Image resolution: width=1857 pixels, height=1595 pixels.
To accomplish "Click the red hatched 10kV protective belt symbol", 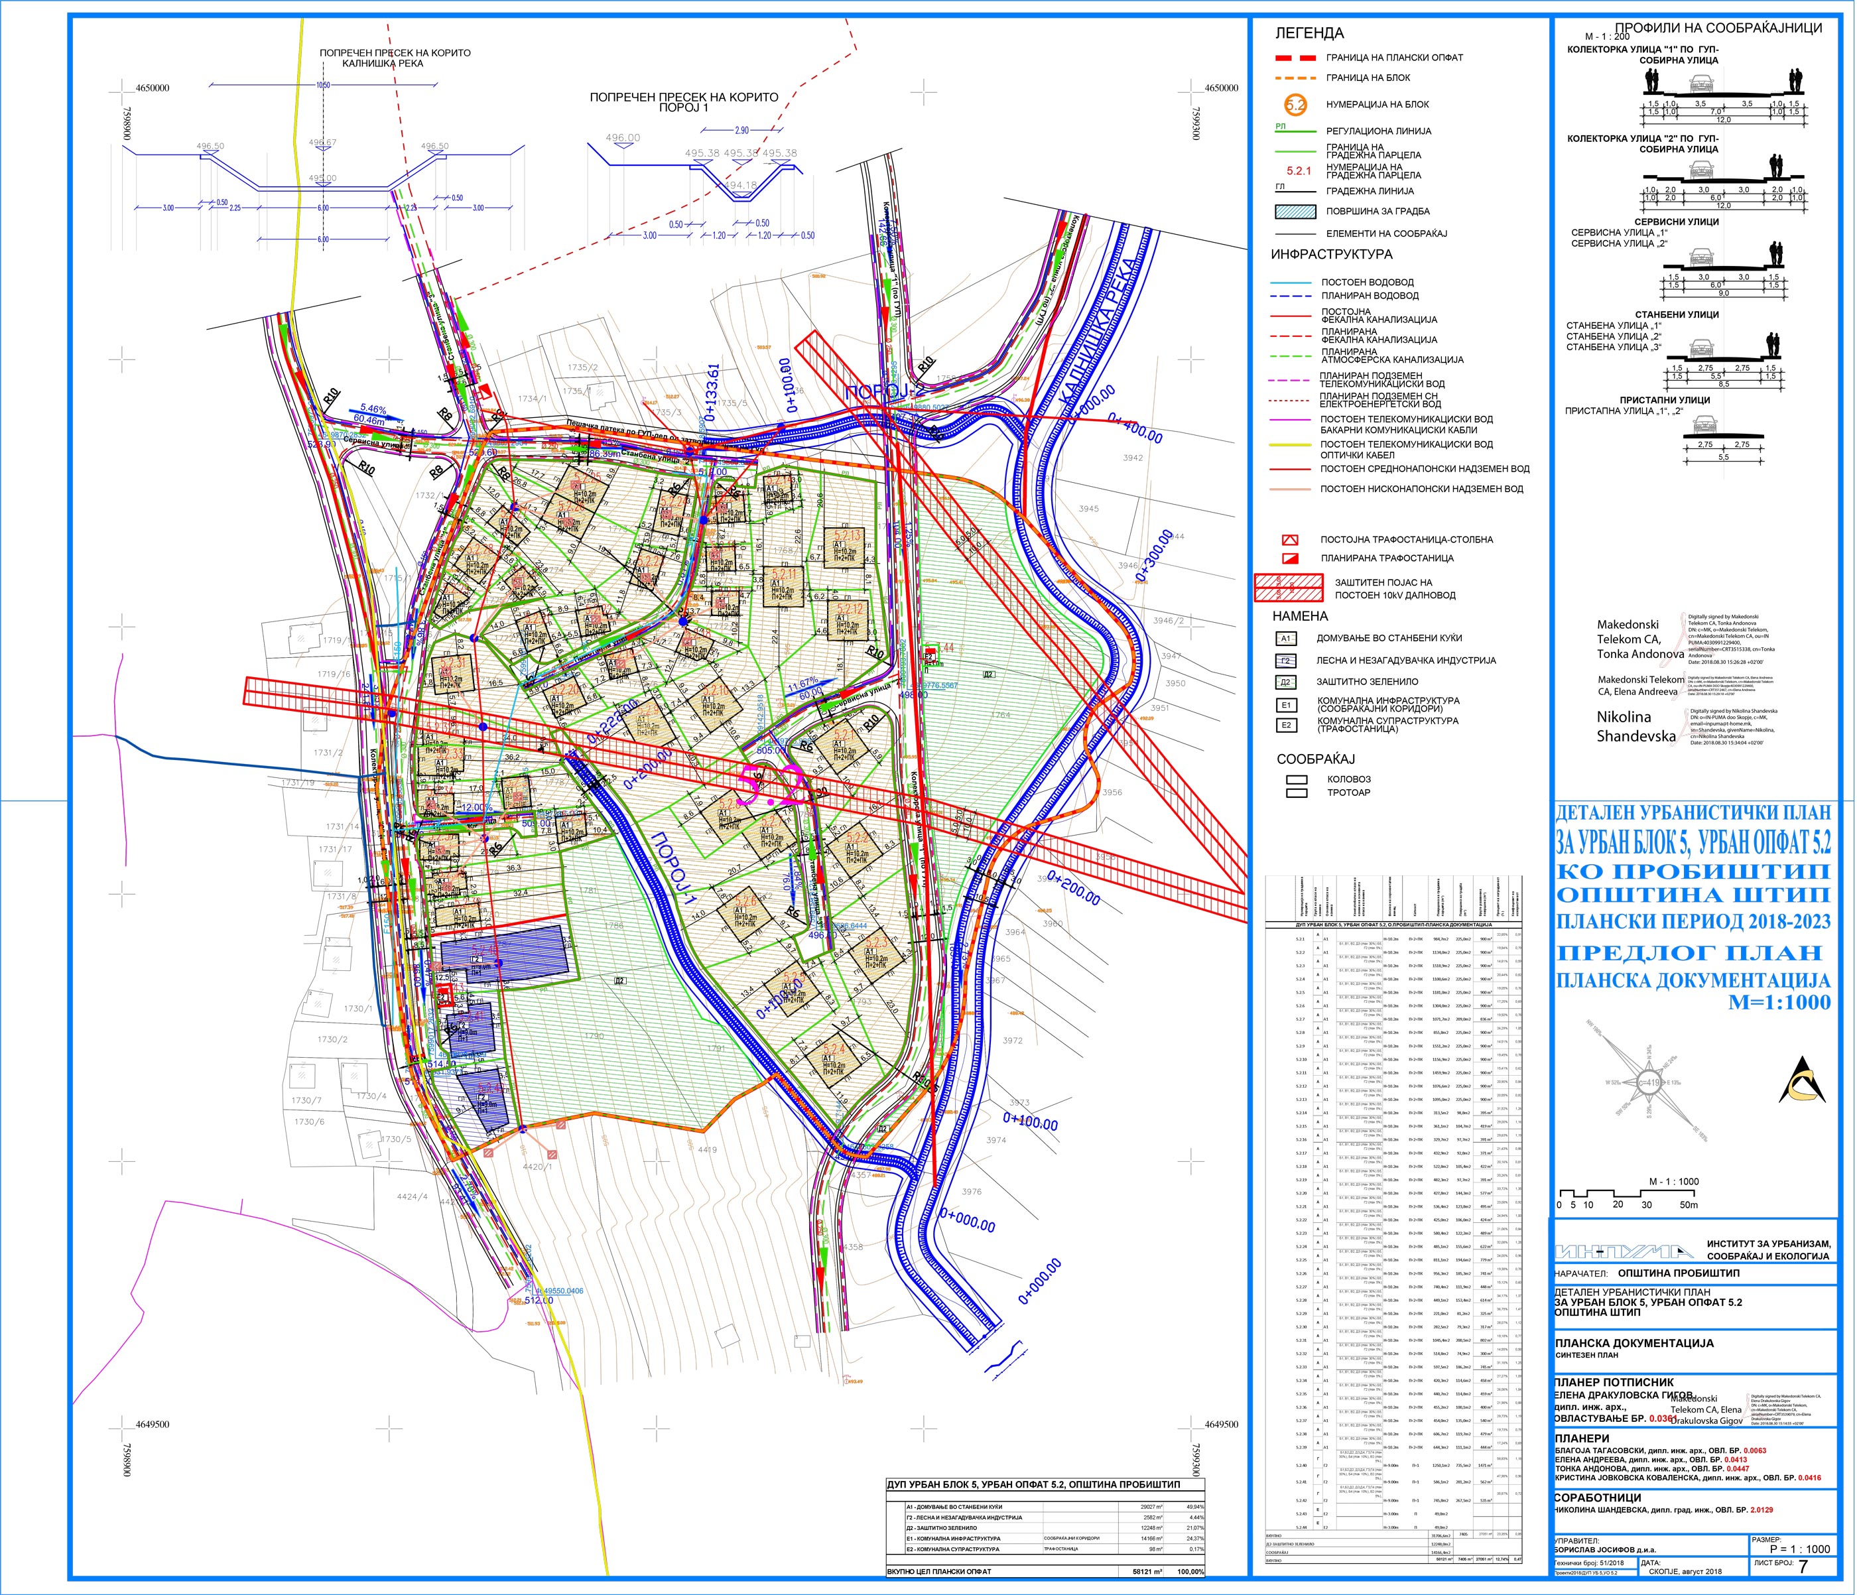I will click(x=1288, y=588).
